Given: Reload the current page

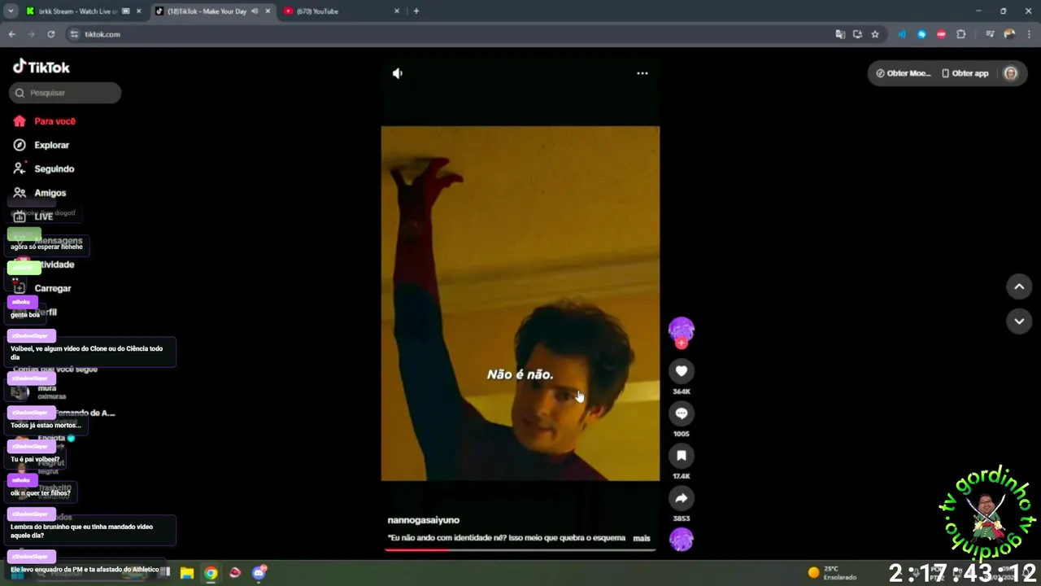Looking at the screenshot, I should coord(50,34).
